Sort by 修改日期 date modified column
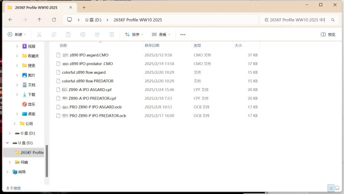Viewport: 344px width, 194px height. (152, 46)
